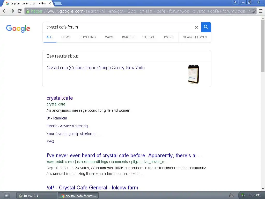
Task: Click the blue magnifier search button
Action: point(206,27)
